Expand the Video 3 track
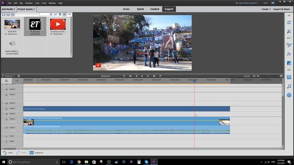This screenshot has width=294, height=165. point(3,95)
